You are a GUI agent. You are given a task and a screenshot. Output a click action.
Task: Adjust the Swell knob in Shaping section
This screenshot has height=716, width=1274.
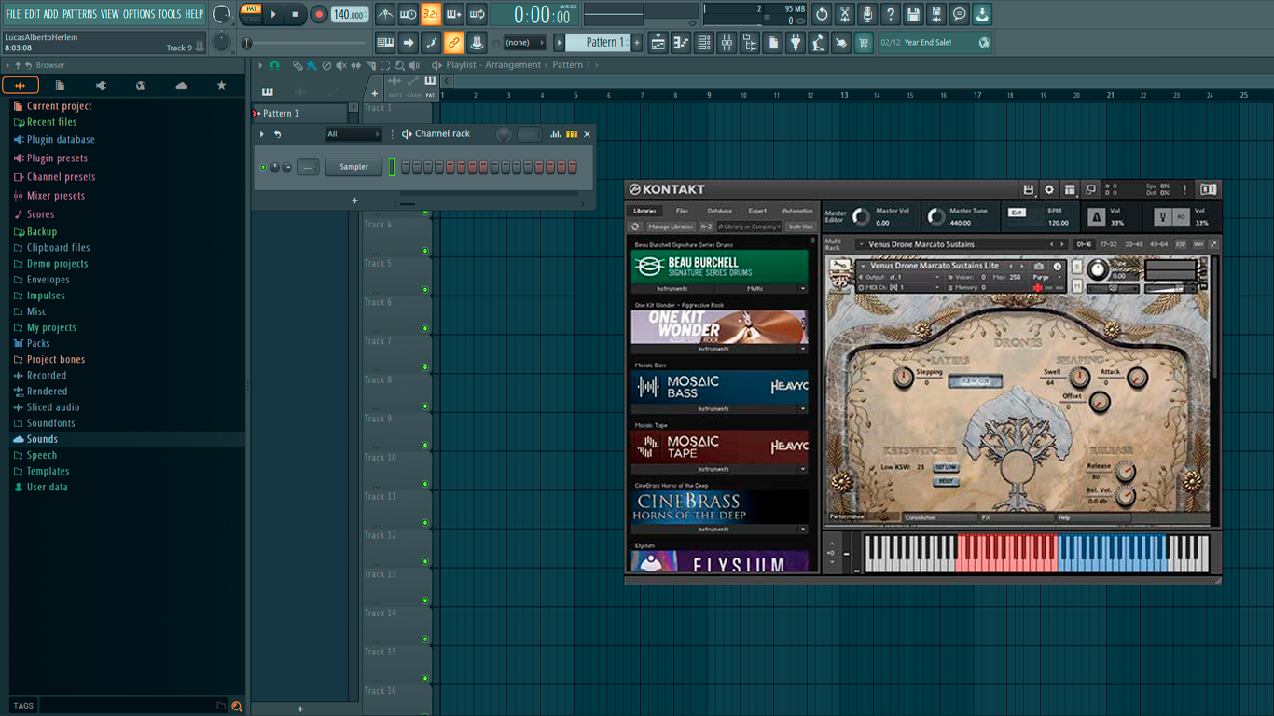pyautogui.click(x=1079, y=378)
